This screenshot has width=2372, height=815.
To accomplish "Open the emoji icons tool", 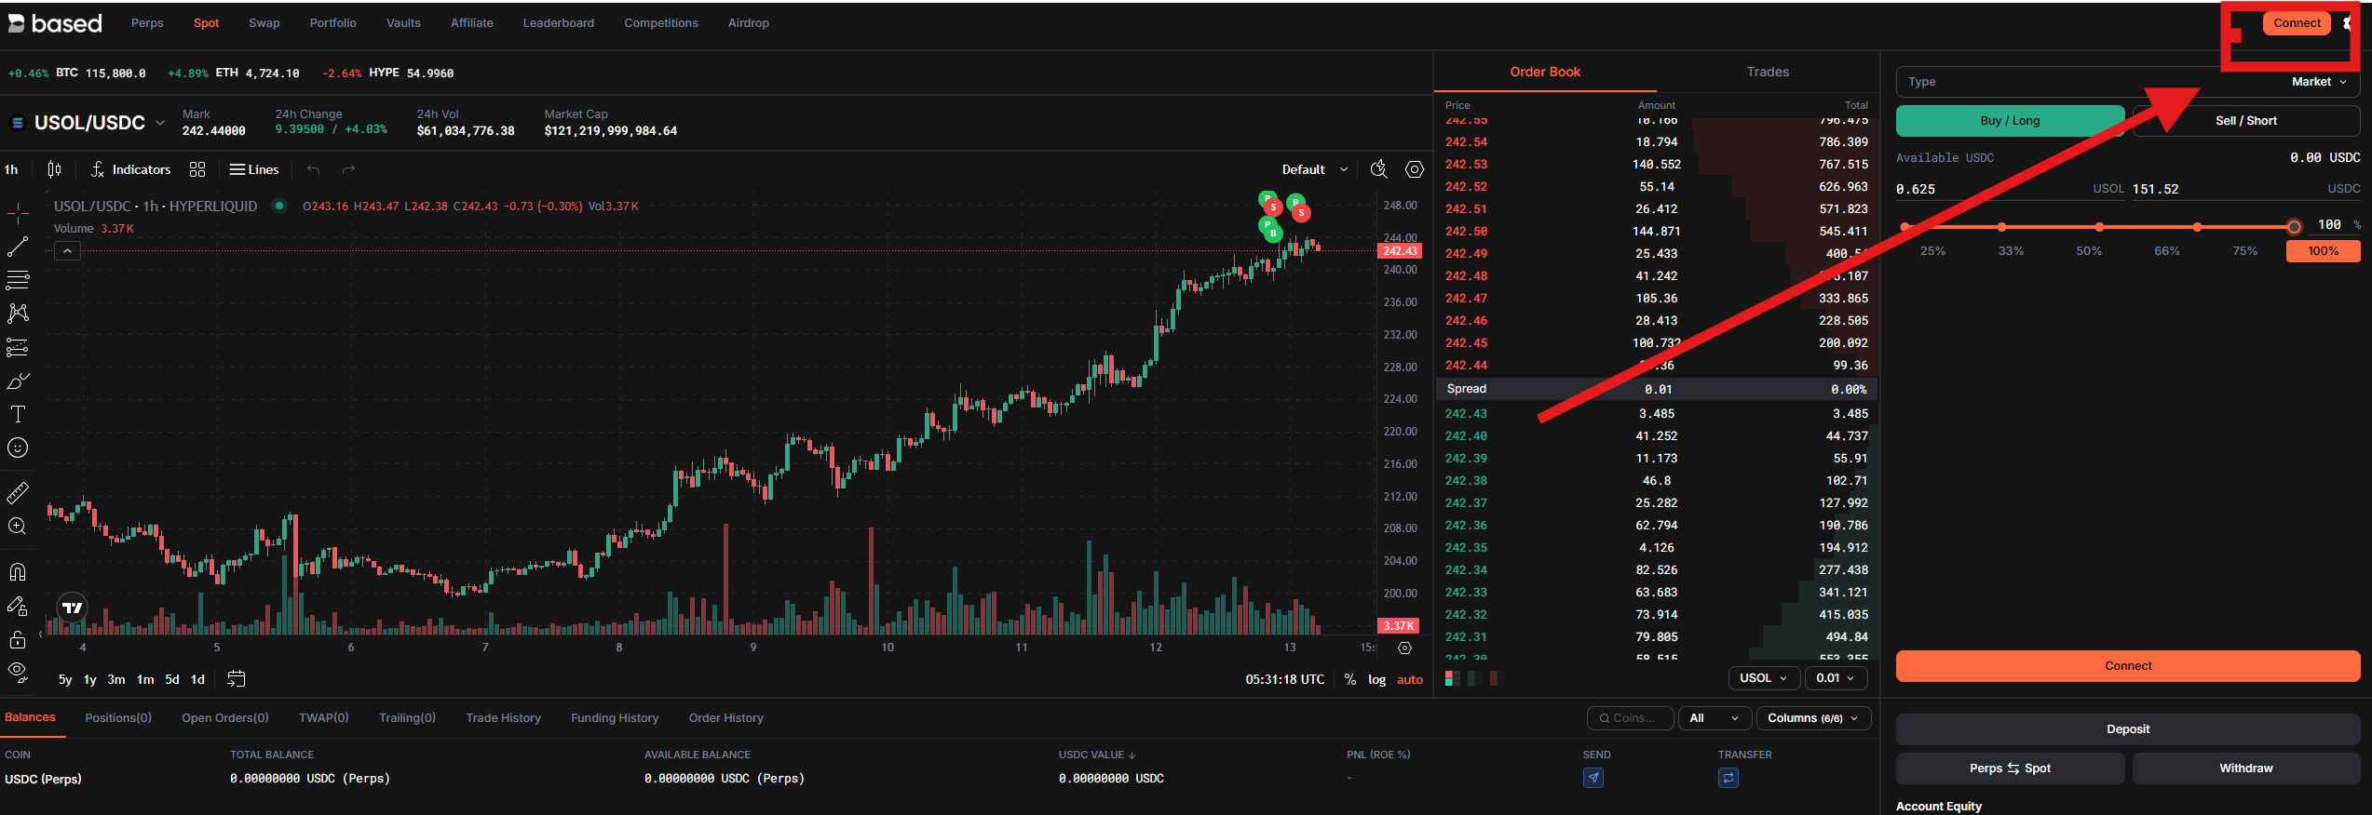I will (18, 448).
